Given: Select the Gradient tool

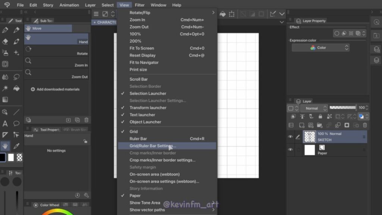Looking at the screenshot, I should [x=5, y=100].
